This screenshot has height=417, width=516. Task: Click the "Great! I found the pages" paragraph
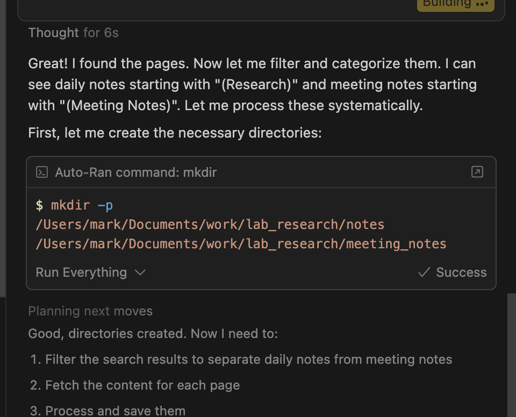pyautogui.click(x=252, y=84)
